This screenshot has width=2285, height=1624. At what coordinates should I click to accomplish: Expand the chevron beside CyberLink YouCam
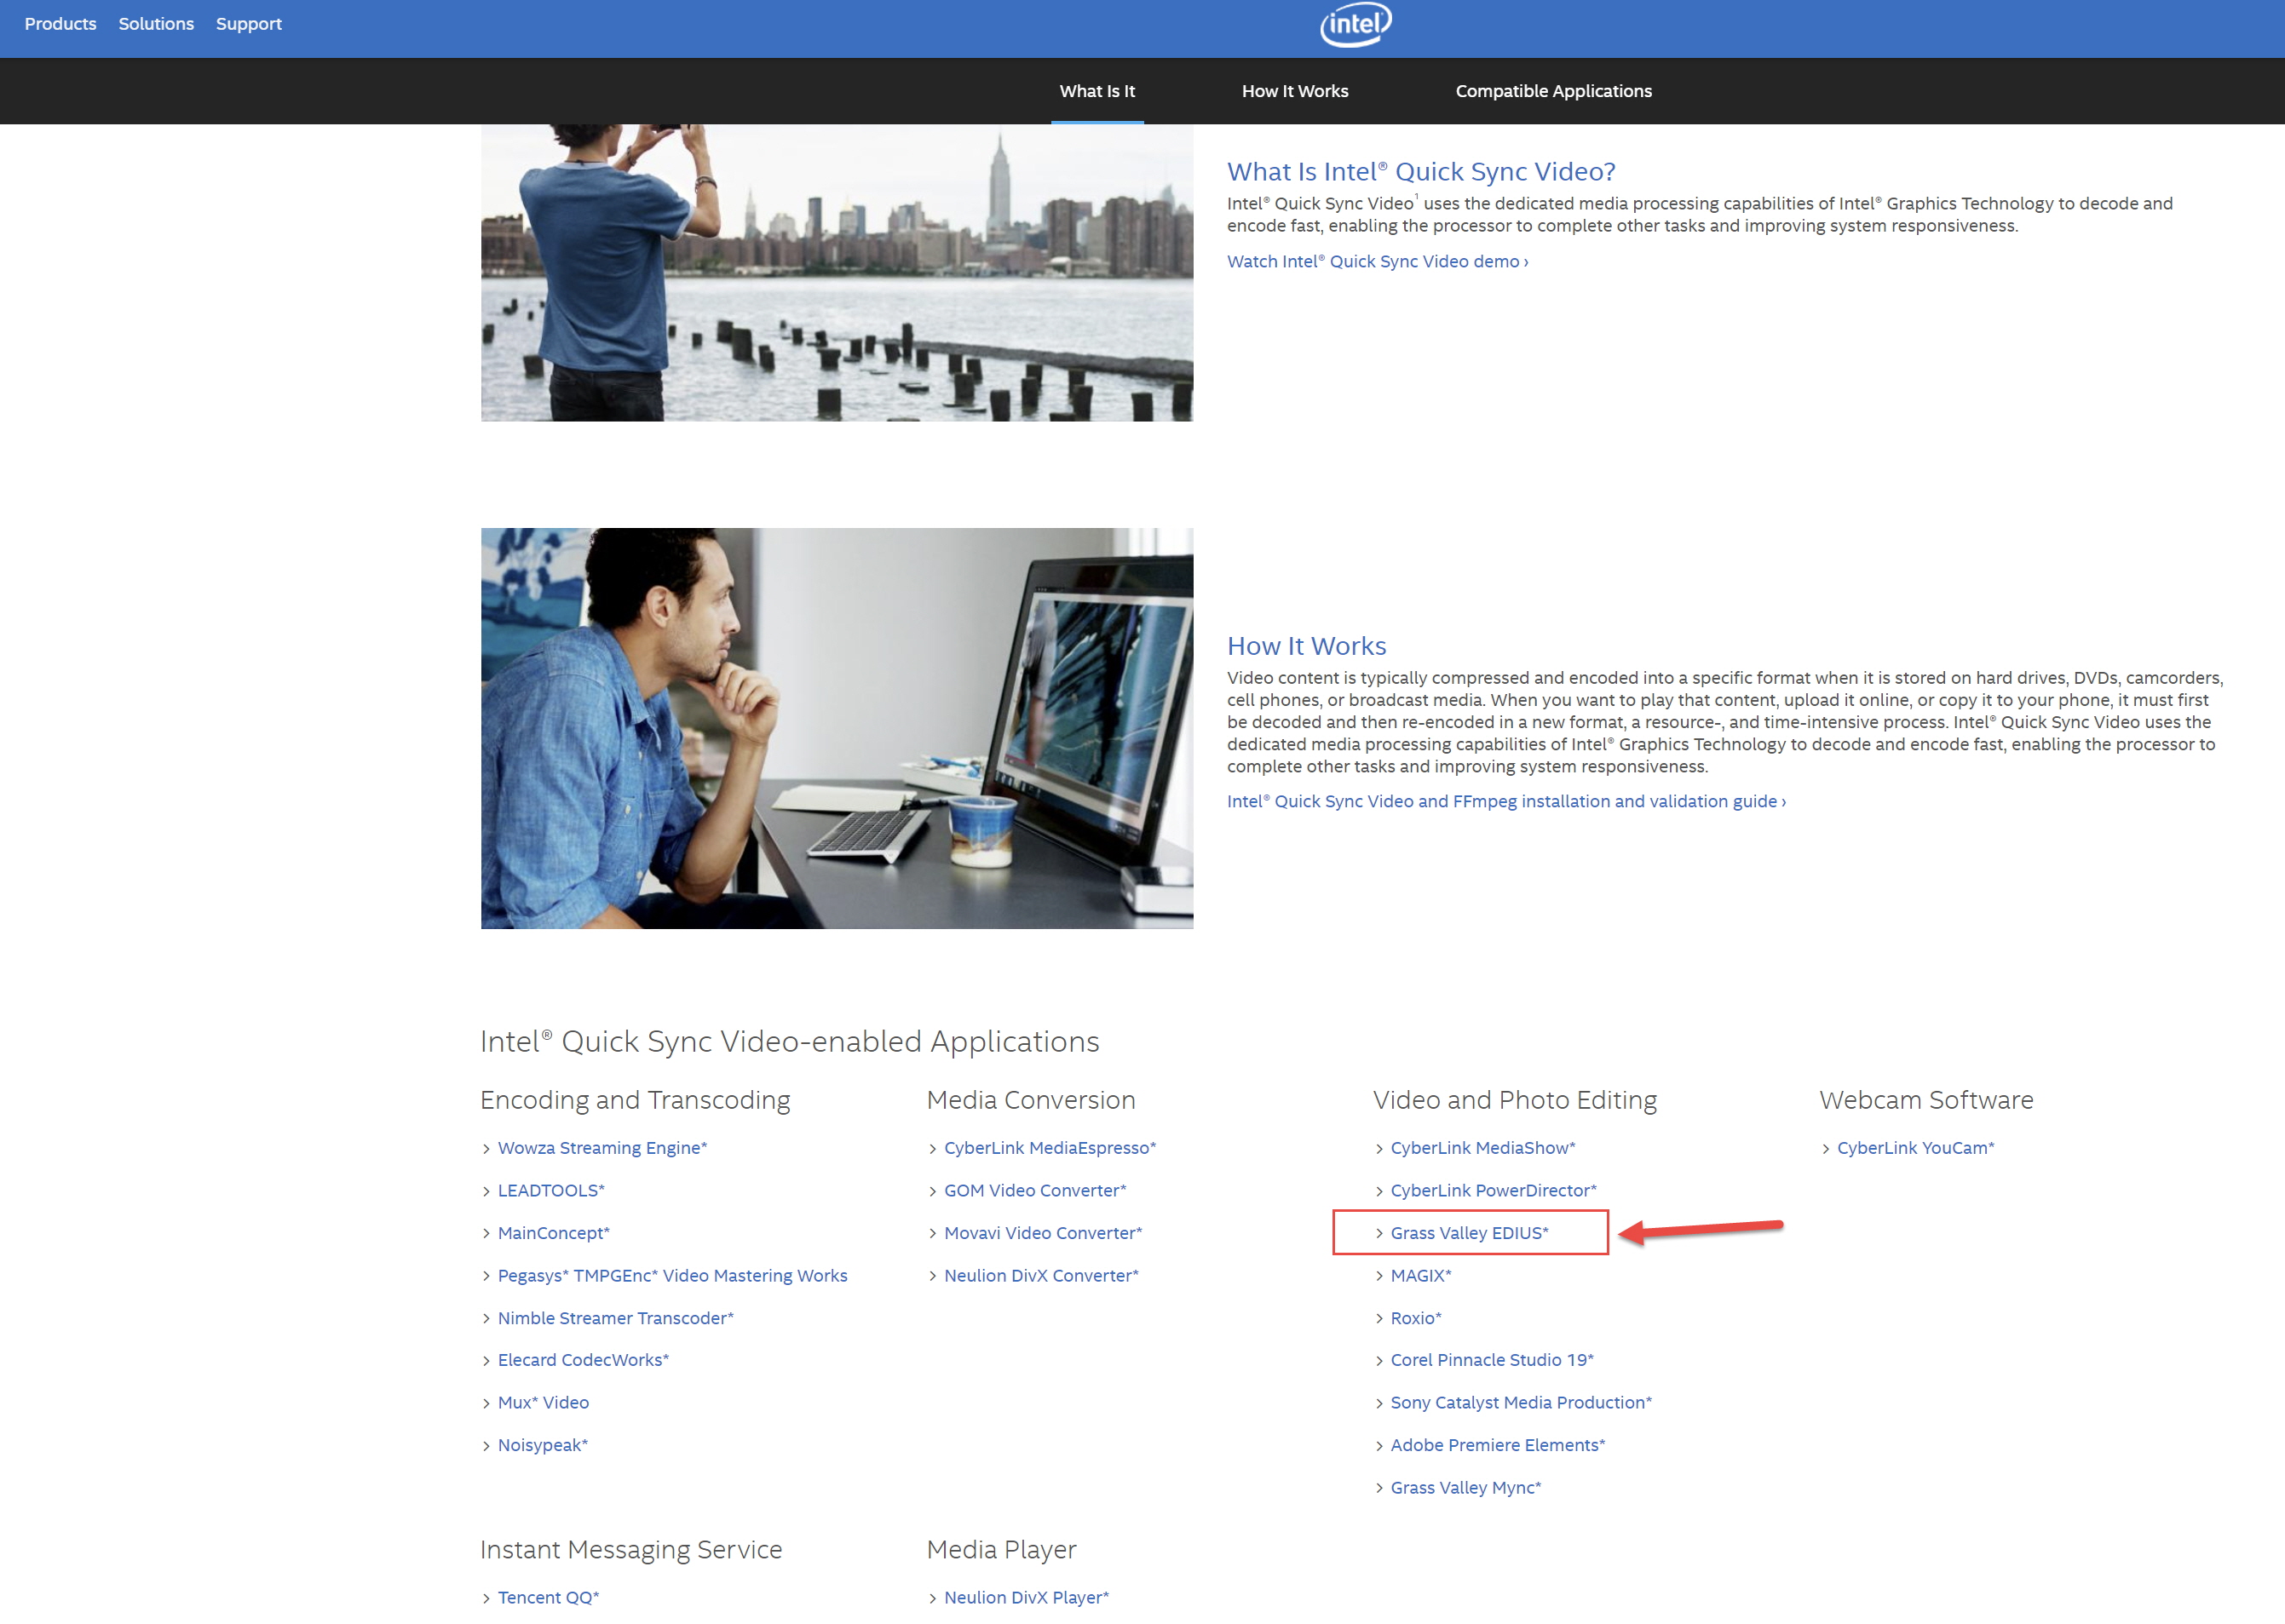(1826, 1147)
